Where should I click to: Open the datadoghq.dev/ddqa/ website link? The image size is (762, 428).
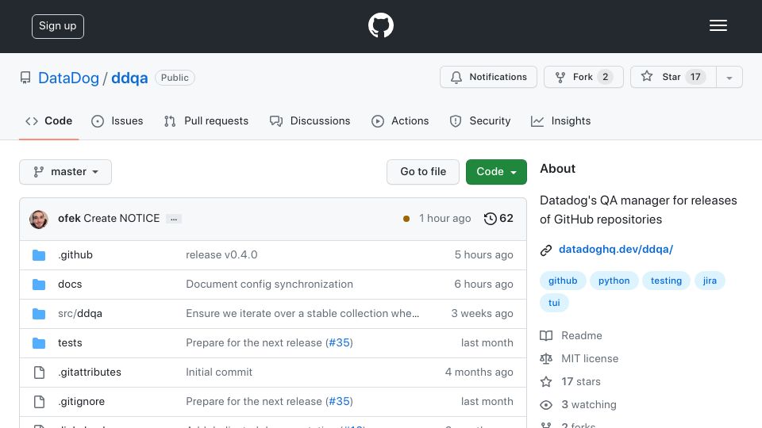(616, 250)
